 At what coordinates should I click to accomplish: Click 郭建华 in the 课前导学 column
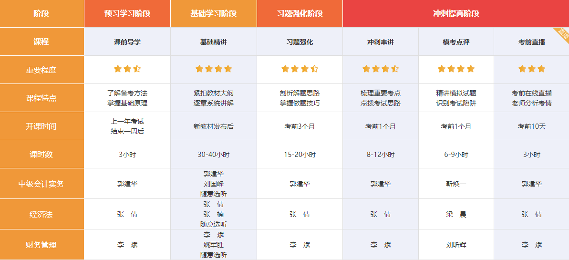tap(127, 184)
